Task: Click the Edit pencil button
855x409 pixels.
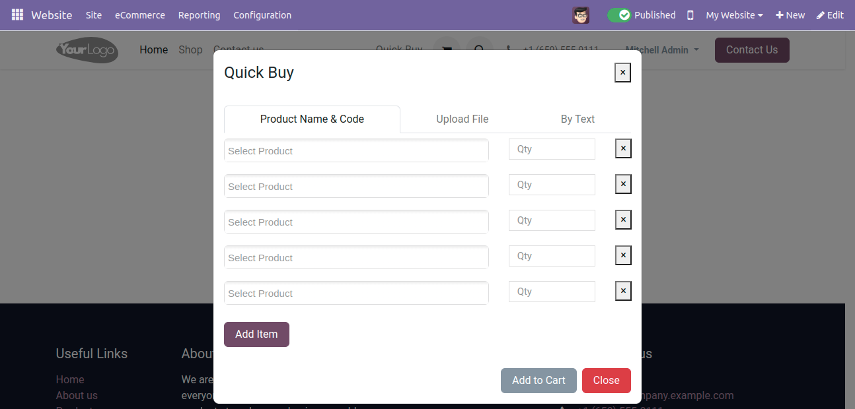Action: (831, 15)
